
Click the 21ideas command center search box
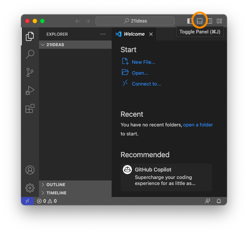[x=135, y=21]
